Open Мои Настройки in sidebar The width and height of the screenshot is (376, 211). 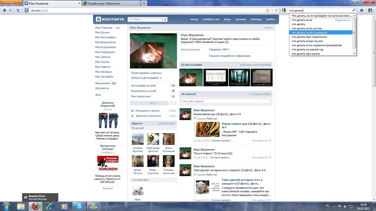pyautogui.click(x=104, y=77)
